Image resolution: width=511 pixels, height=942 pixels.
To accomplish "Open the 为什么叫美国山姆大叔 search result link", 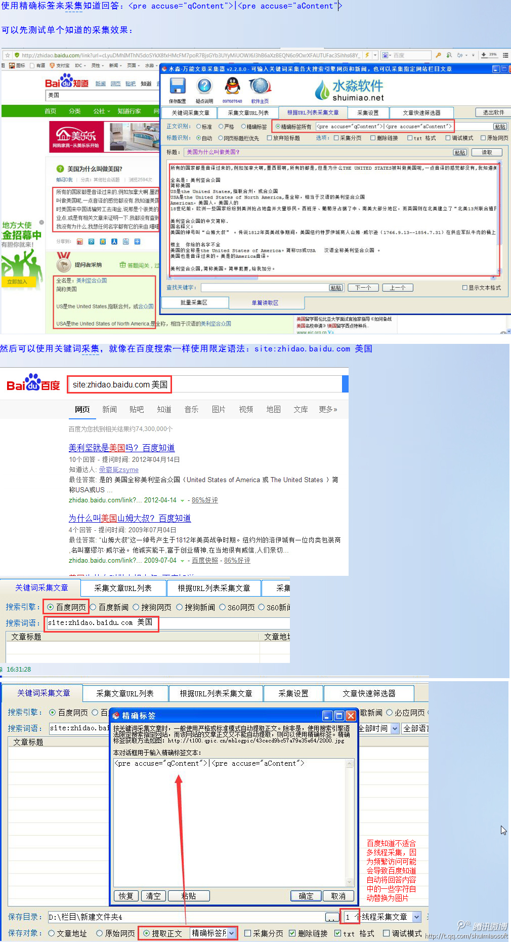I will tap(130, 518).
